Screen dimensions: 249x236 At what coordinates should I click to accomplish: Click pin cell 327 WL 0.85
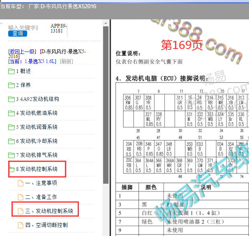pos(149,119)
